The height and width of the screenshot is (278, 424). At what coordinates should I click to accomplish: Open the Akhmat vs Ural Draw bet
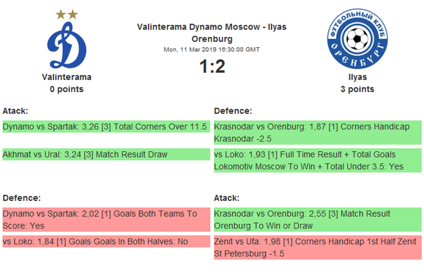[106, 155]
